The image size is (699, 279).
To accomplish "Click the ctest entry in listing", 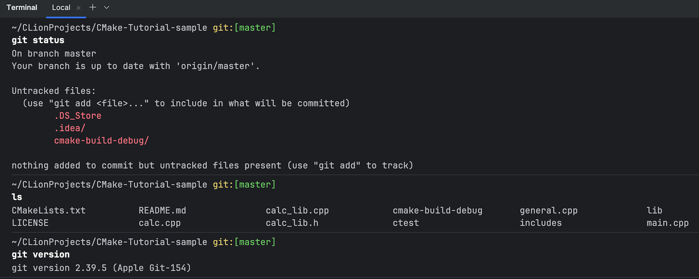I will pos(405,223).
